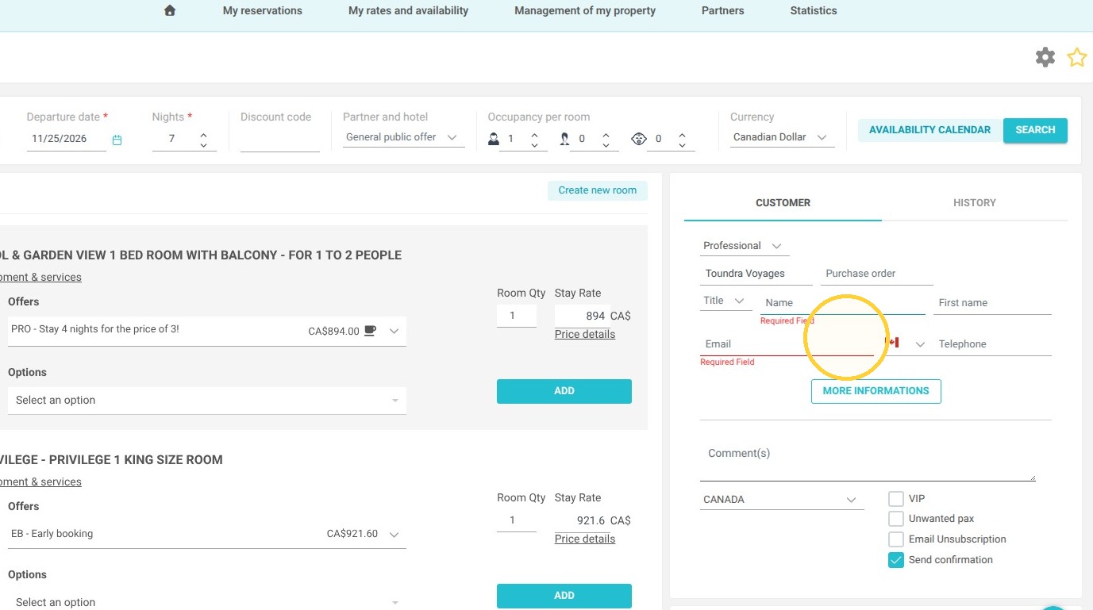Open Management of my property menu
The image size is (1093, 610).
click(585, 11)
